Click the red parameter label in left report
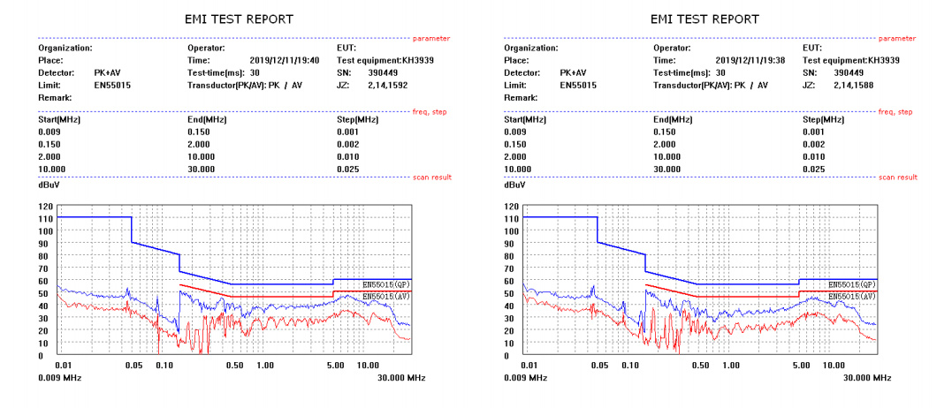This screenshot has height=408, width=952. pos(431,39)
